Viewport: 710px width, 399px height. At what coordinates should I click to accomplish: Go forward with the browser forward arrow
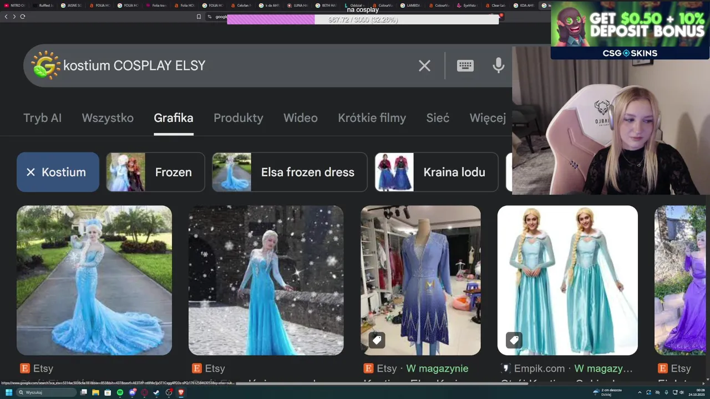[x=14, y=17]
